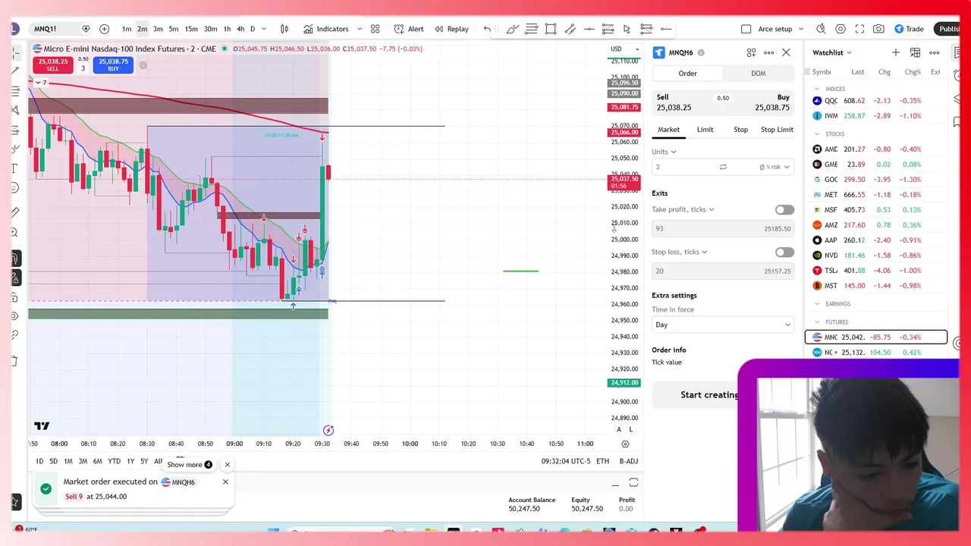Screen dimensions: 971x546
Task: Open the Indicators favorites dropdown arrow
Action: click(359, 29)
